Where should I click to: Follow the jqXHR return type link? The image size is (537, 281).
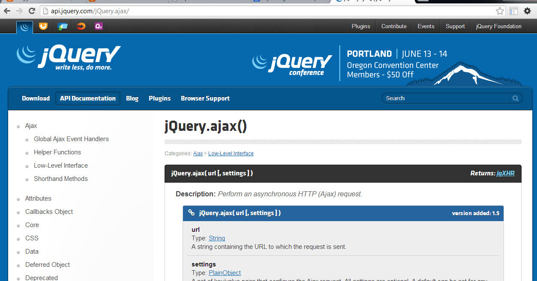pyautogui.click(x=506, y=173)
